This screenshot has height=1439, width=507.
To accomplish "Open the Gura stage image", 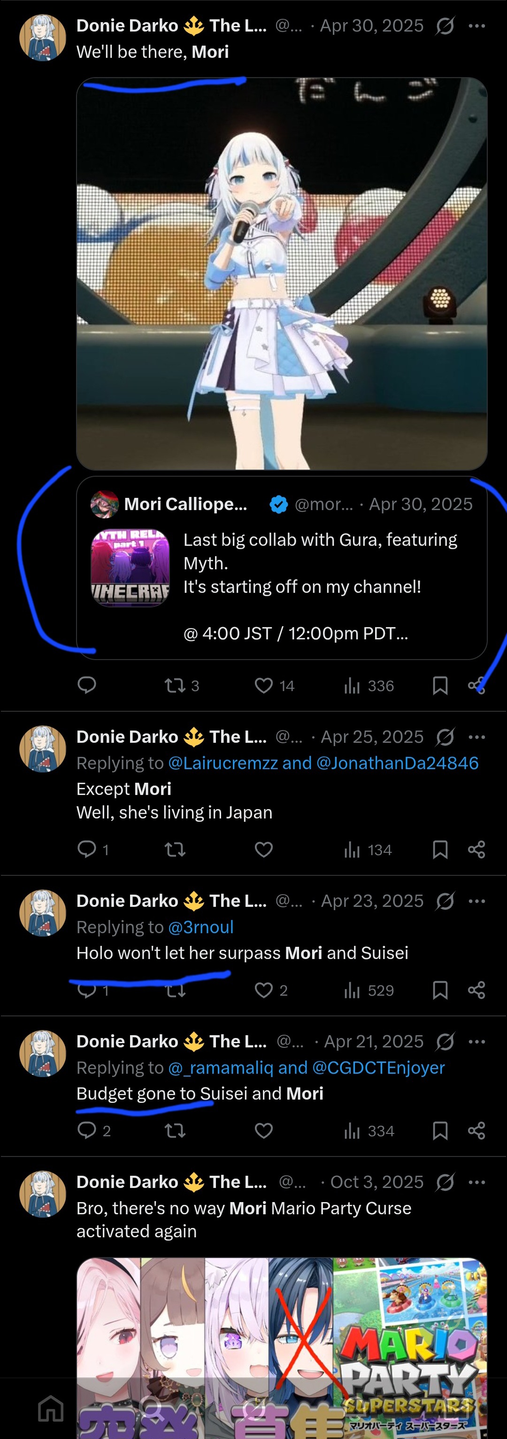I will (x=282, y=274).
